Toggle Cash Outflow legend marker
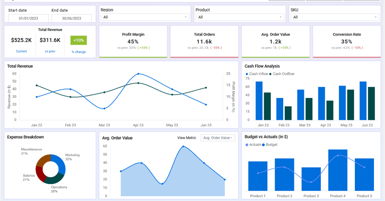This screenshot has height=201, width=385. 270,74
